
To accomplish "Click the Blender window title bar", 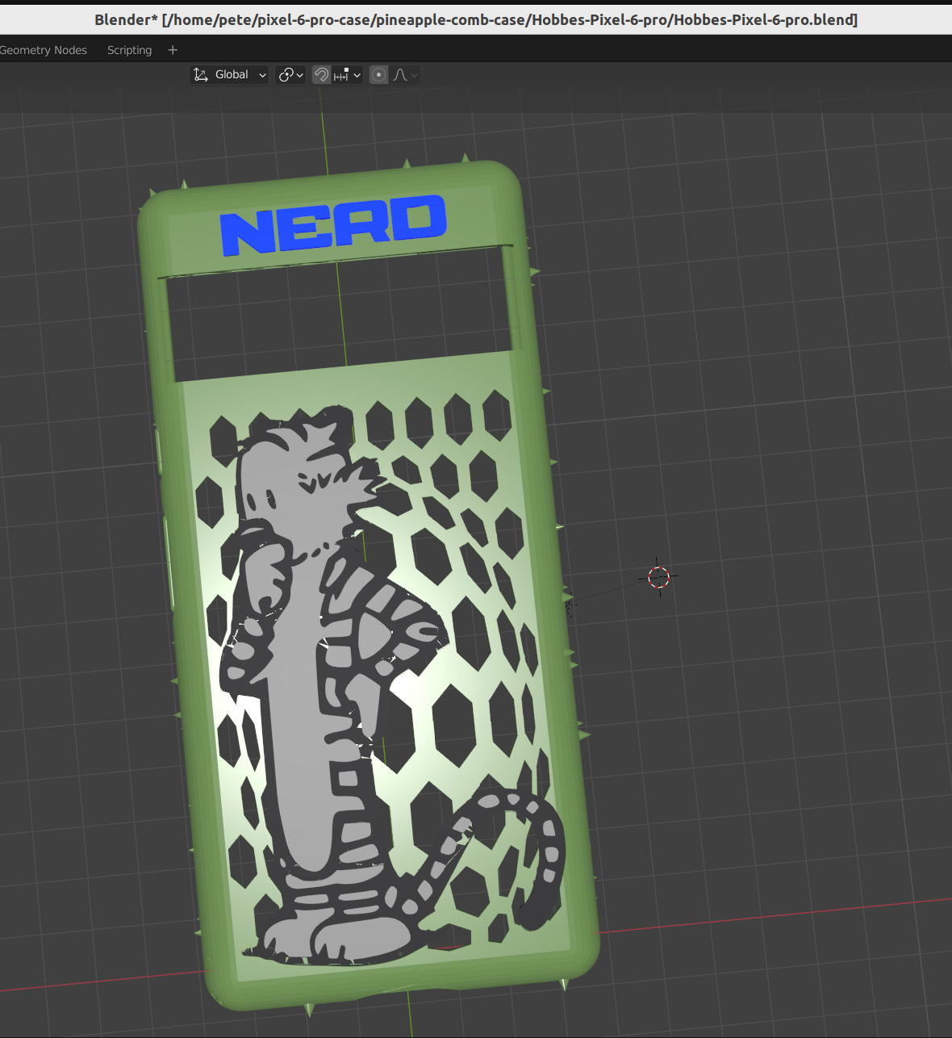I will [476, 18].
